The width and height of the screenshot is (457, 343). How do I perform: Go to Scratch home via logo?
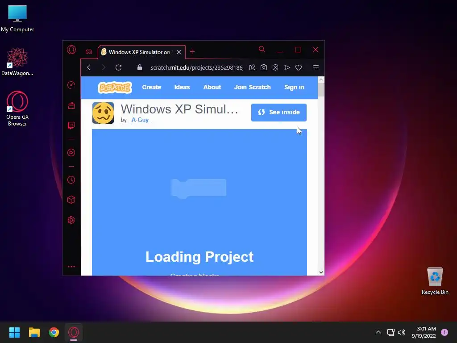pyautogui.click(x=115, y=87)
